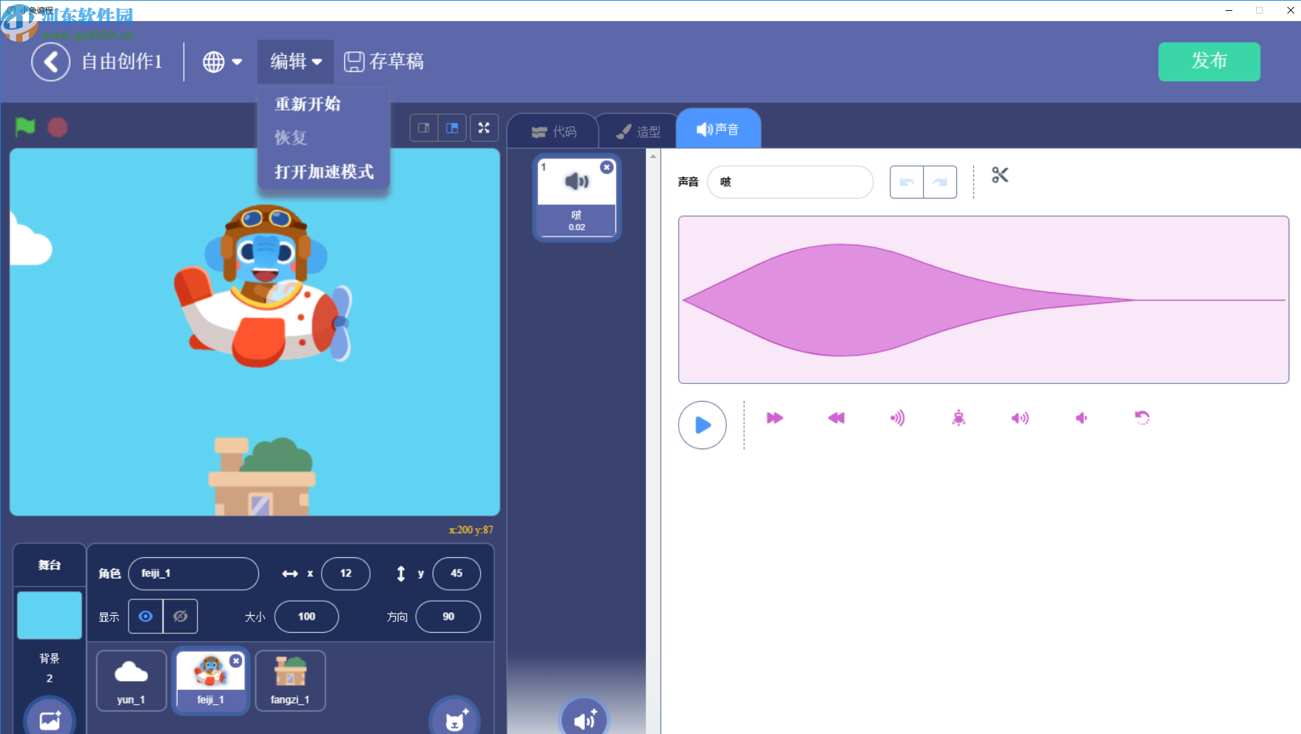Apply the robot effect to the sound
Screen dimensions: 1301x734
(x=958, y=418)
